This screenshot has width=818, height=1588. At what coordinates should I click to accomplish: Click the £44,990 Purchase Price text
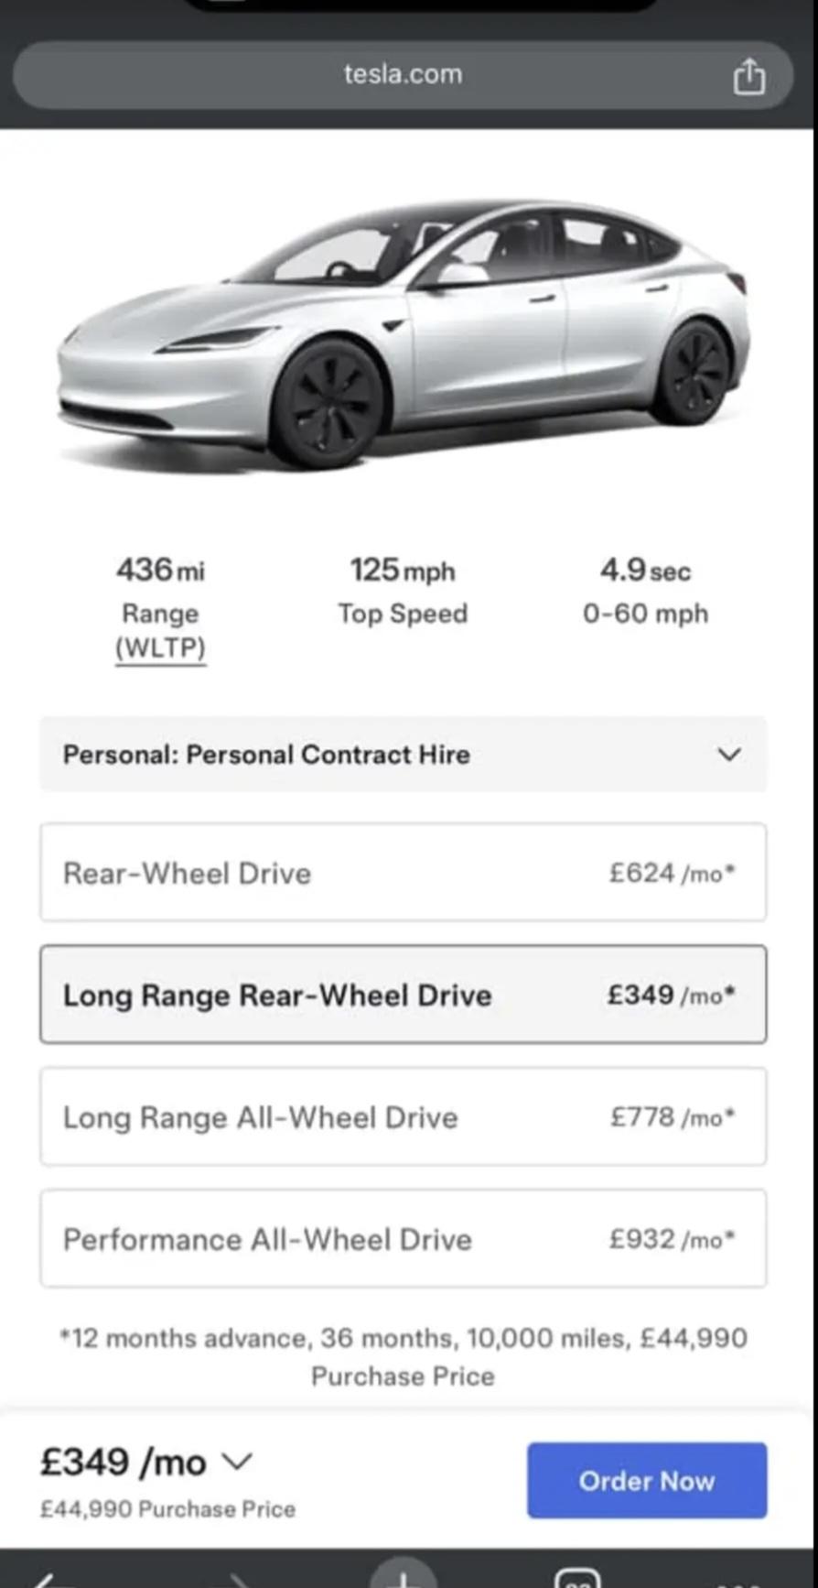167,1509
